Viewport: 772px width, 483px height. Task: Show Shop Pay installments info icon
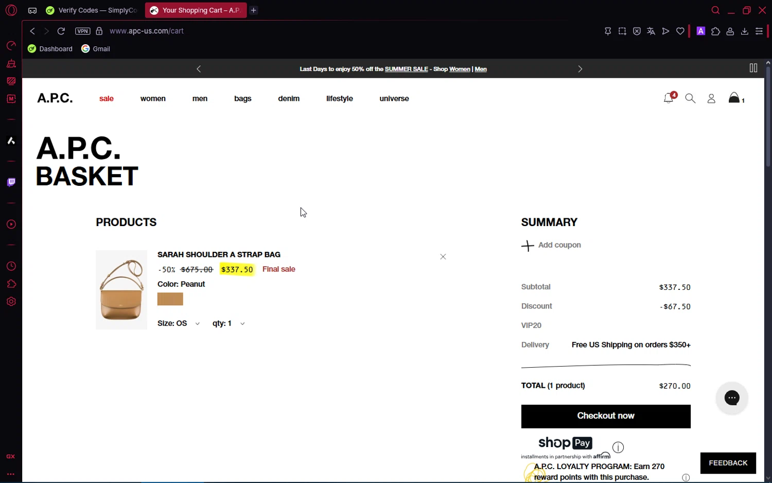[618, 447]
